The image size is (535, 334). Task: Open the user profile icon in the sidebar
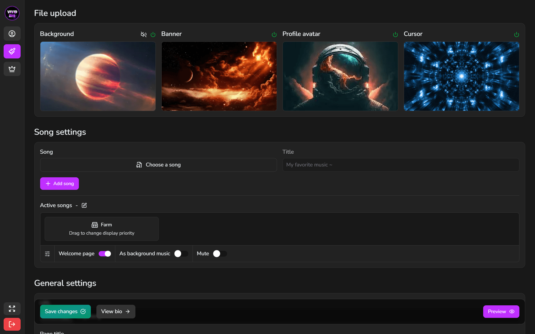click(x=12, y=33)
